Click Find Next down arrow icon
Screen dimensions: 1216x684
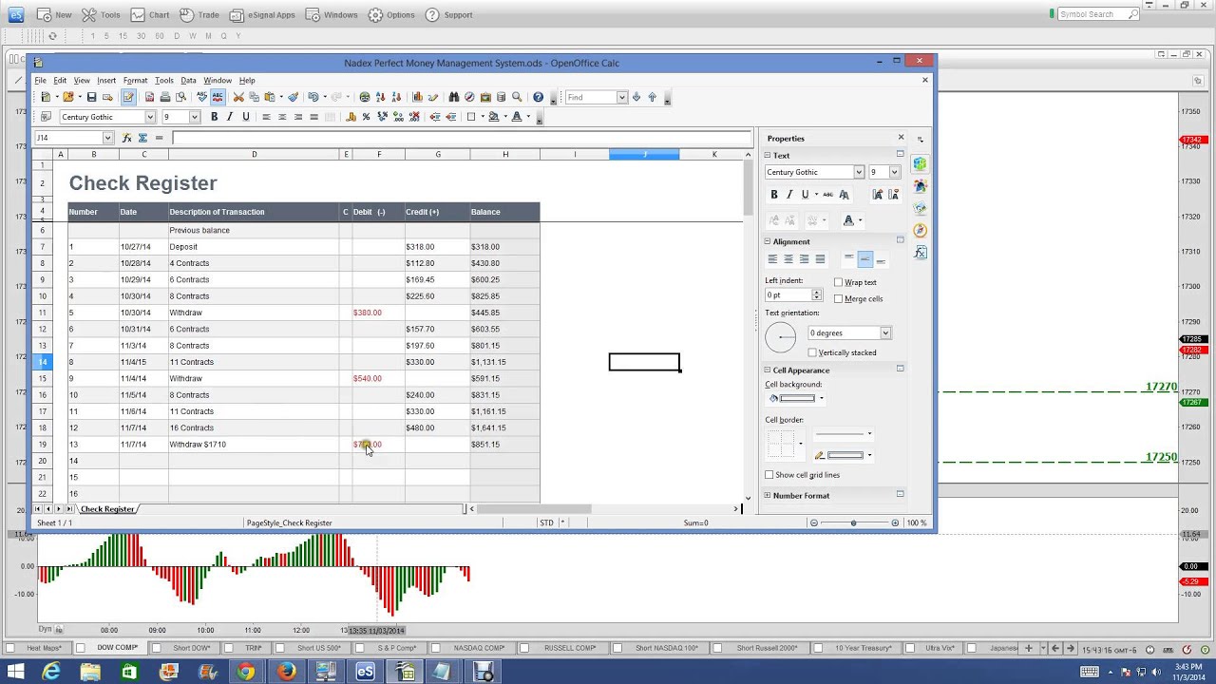coord(636,97)
